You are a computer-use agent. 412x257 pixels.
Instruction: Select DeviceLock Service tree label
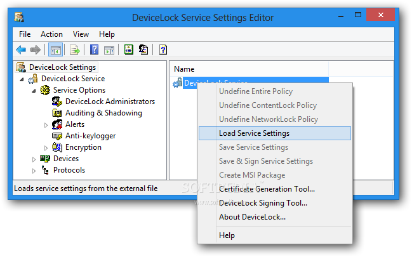[73, 79]
